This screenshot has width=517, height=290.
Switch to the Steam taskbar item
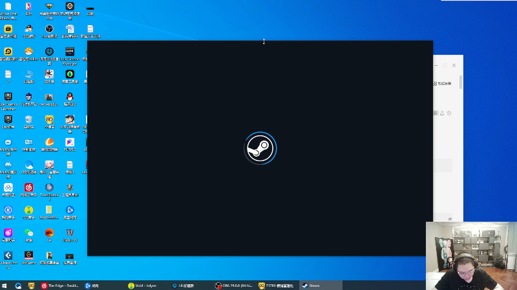click(x=321, y=285)
